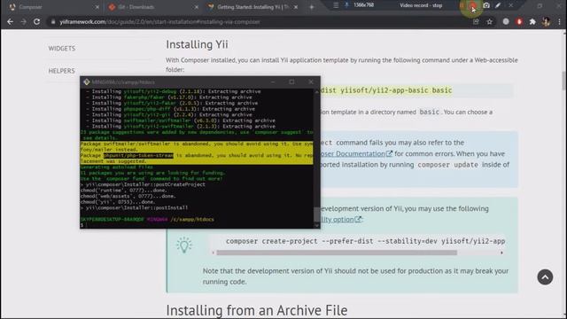Close the Git Bash terminal window
Screen dimensions: 567x319
(x=311, y=82)
